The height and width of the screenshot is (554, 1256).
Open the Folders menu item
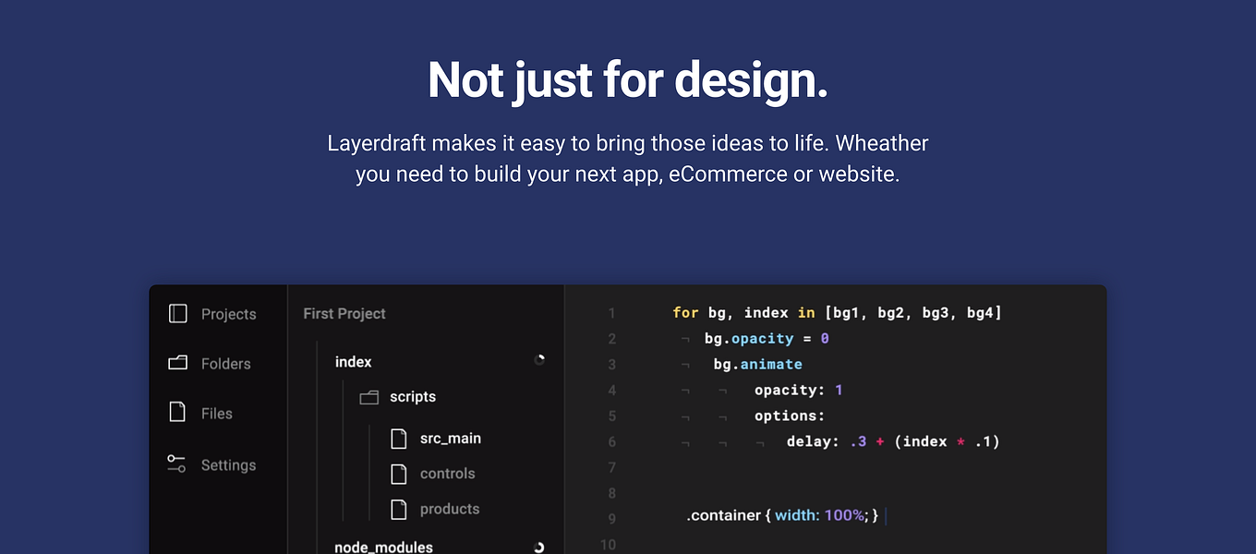point(210,364)
